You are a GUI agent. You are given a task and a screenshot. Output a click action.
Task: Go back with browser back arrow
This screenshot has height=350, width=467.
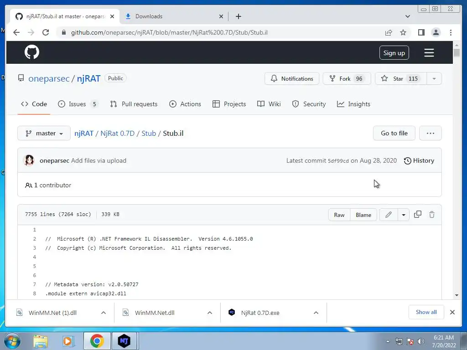[16, 32]
